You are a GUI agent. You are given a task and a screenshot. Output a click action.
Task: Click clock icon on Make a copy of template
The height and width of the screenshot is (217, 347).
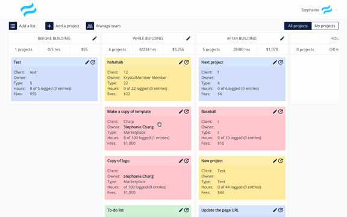pyautogui.click(x=187, y=112)
